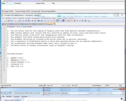This screenshot has height=101, width=126.
Task: Toggle the Word Wrap toolbar button
Action: (58, 21)
